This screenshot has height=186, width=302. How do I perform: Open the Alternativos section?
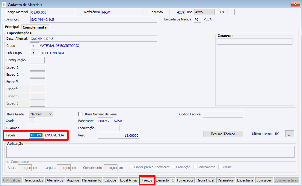coord(55,180)
